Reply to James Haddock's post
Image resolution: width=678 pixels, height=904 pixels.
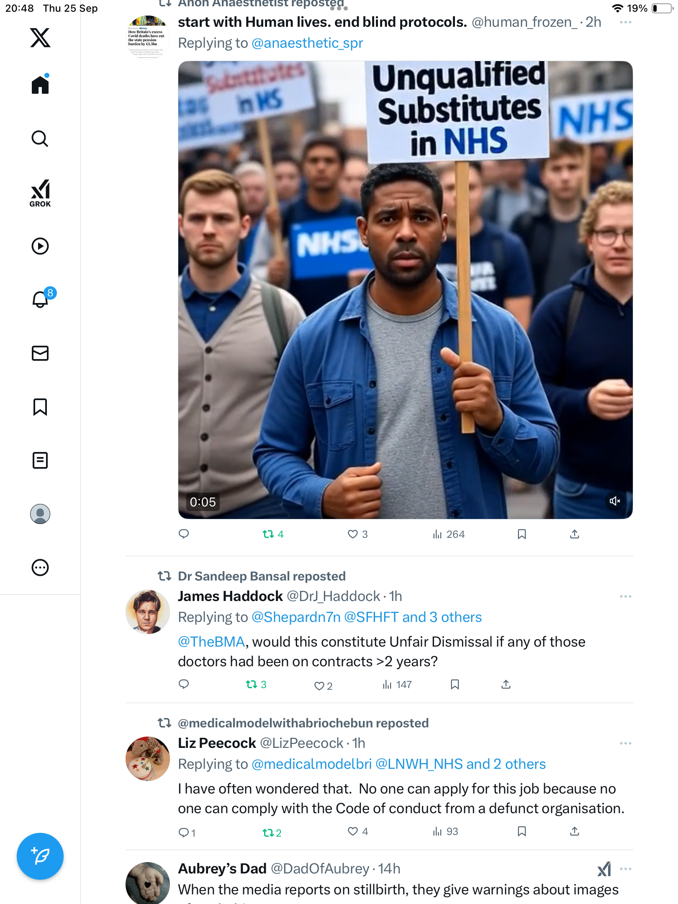(184, 684)
